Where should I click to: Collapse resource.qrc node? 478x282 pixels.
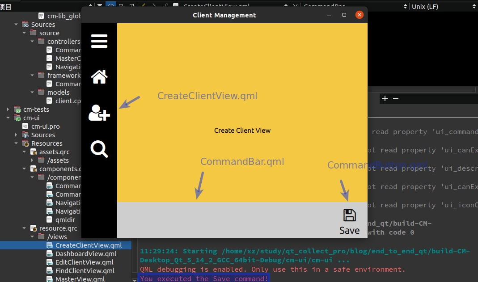[x=24, y=228]
